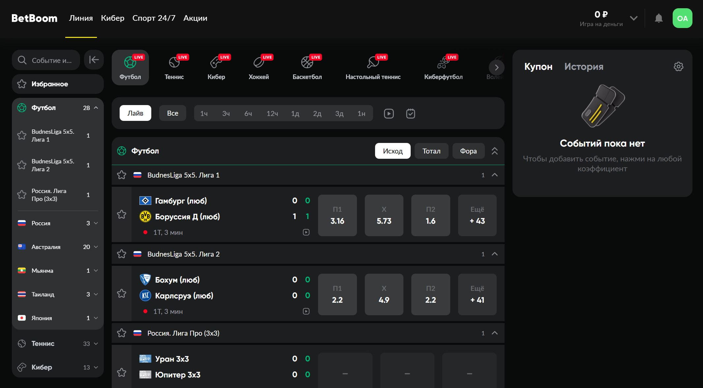The height and width of the screenshot is (388, 703).
Task: Open video stream for Бохум match
Action: 306,311
